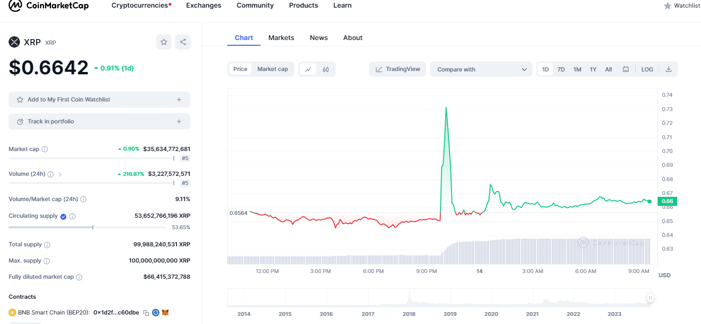
Task: Switch to candlestick chart icon
Action: pos(326,69)
